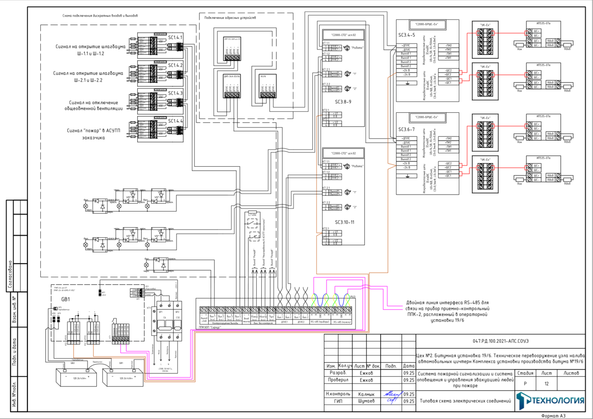Click the GB1 power supply label
The width and height of the screenshot is (593, 419).
(66, 299)
